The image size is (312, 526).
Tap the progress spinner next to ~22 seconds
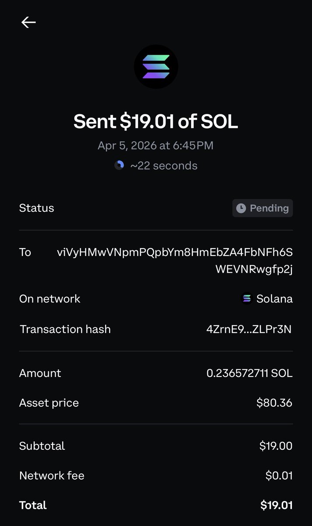click(119, 165)
